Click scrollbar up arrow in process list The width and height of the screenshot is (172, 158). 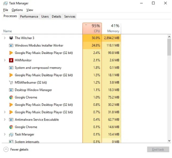pos(169,37)
